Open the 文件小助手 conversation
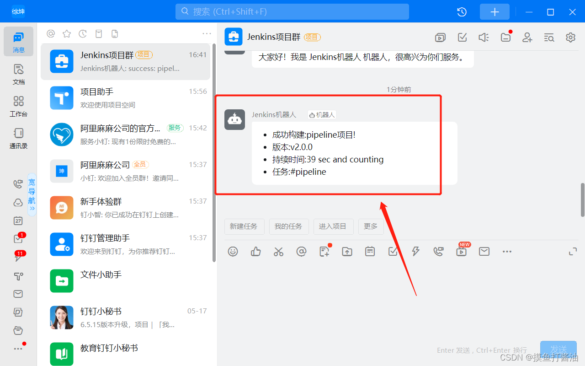The width and height of the screenshot is (585, 366). (125, 281)
